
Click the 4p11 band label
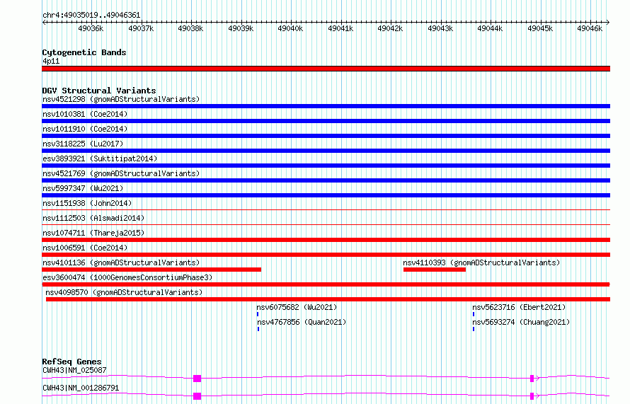(x=51, y=61)
